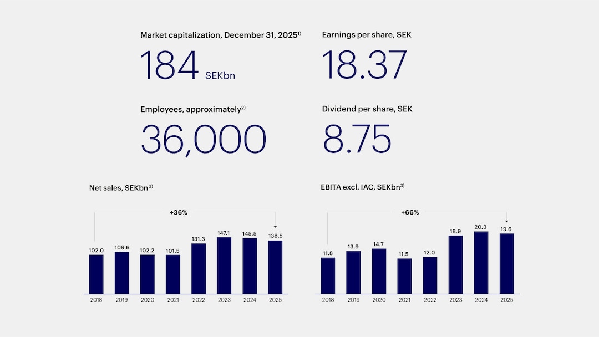Click the Net sales 2018 bar
This screenshot has height=337, width=599.
coord(96,274)
